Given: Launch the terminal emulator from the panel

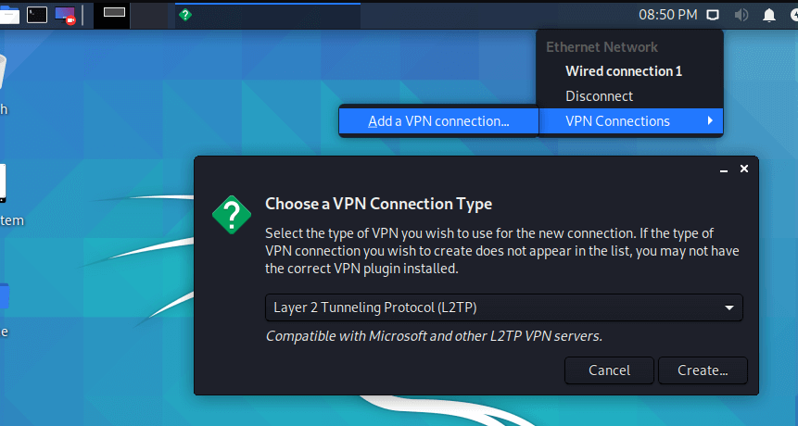Looking at the screenshot, I should click(x=37, y=15).
